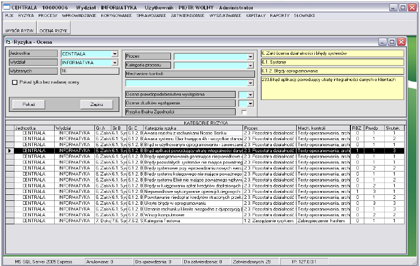Viewport: 420px width, 266px height.
Task: Open the KORYGOWANIE menu
Action: click(116, 15)
